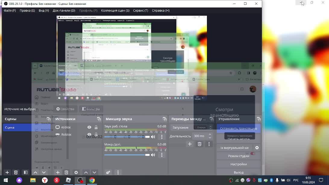The height and width of the screenshot is (185, 329).
Task: Open options dots for Звук раб. стола
Action: (162, 137)
